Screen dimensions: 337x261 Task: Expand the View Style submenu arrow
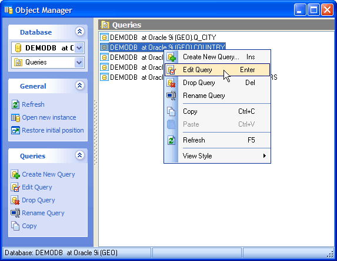(x=265, y=156)
